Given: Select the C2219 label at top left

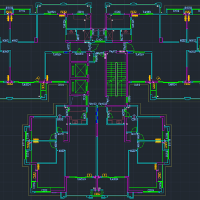Looking at the screenshot, I should coord(22,11).
